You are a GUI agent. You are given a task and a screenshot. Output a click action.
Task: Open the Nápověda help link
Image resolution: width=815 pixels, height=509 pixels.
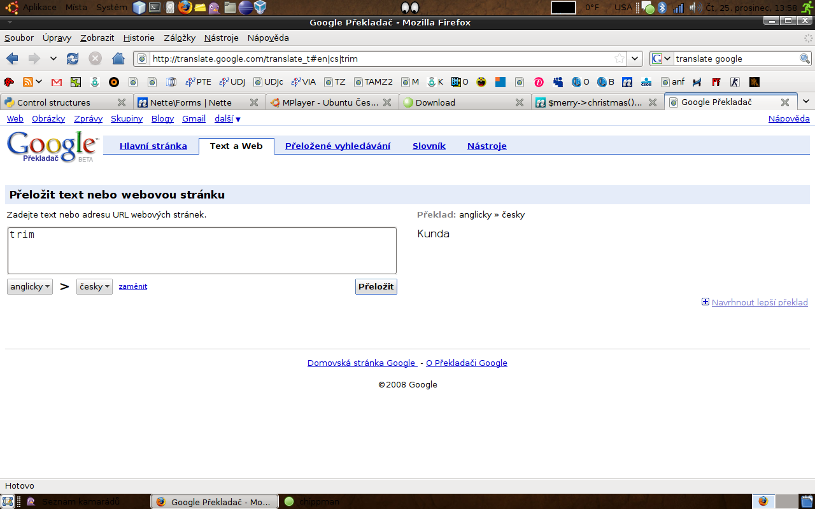[x=789, y=118]
